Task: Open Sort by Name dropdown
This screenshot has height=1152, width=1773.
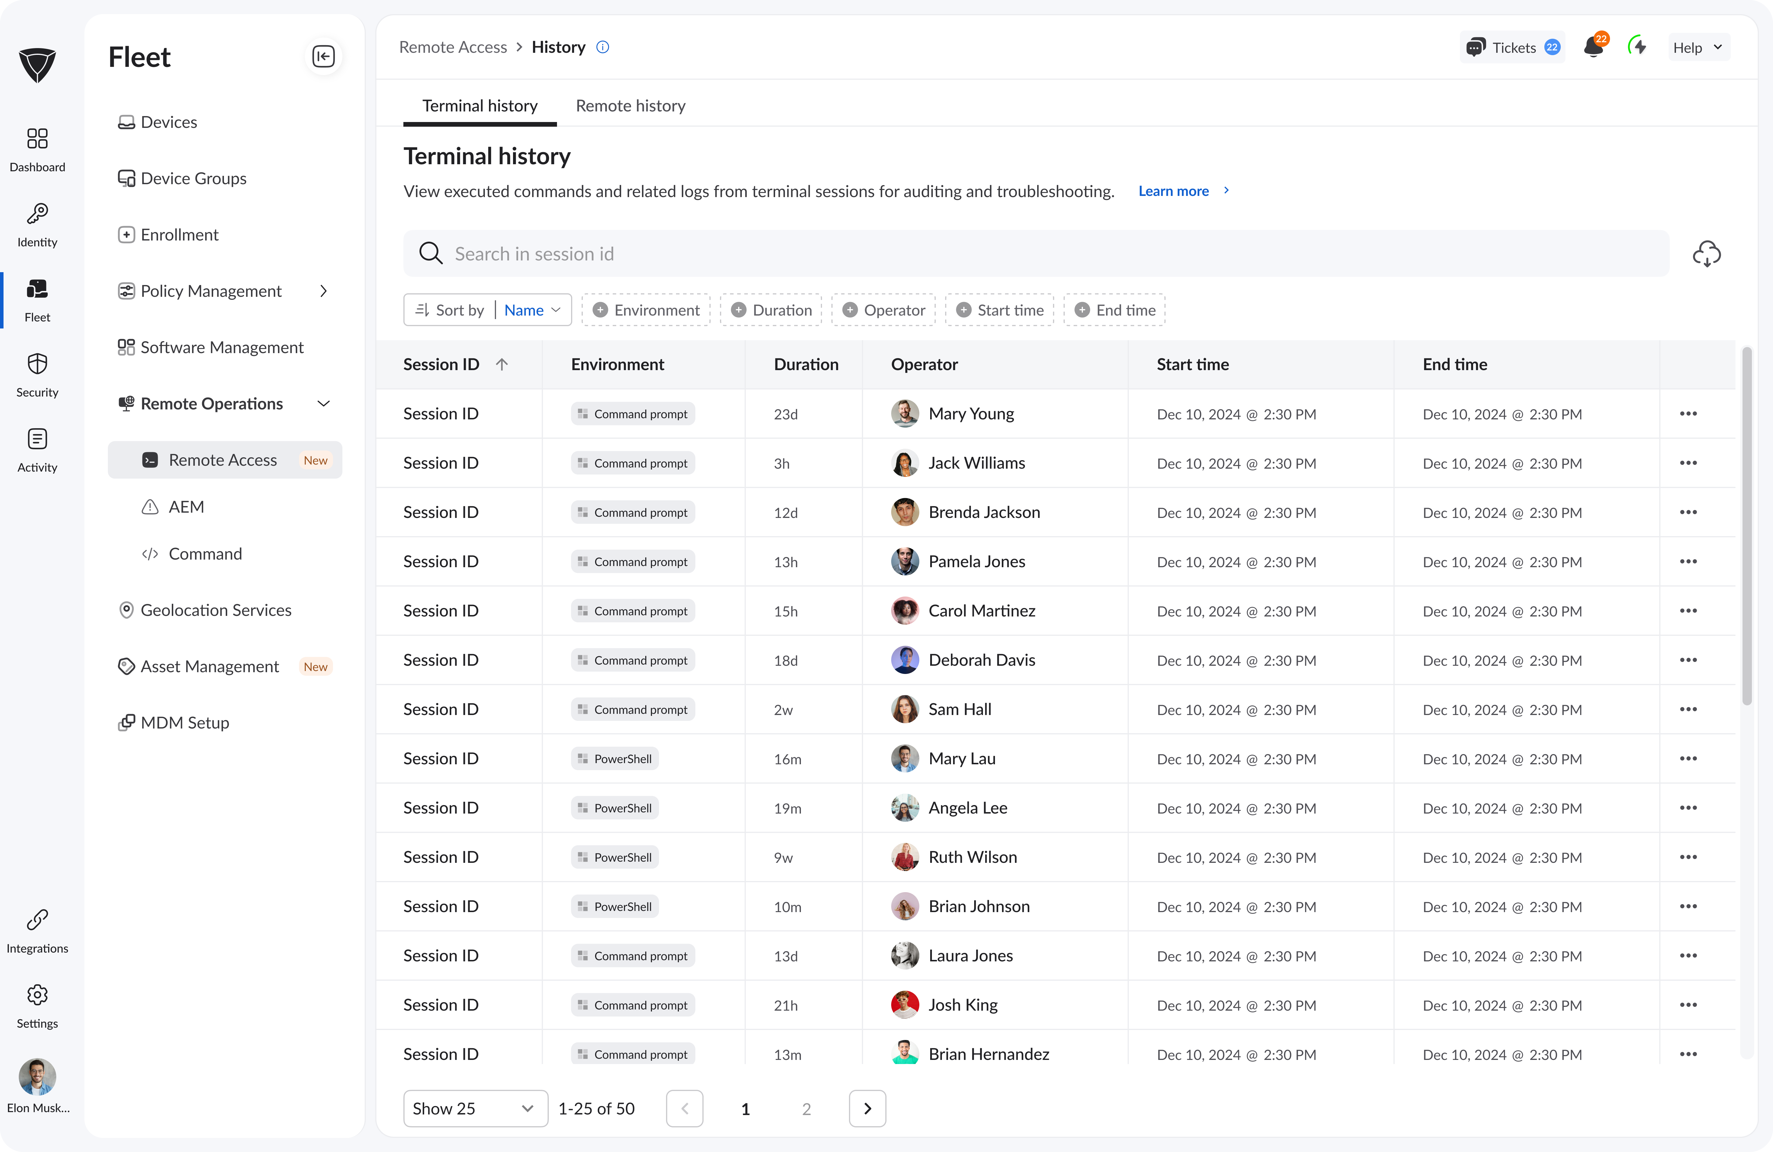Action: coord(532,310)
